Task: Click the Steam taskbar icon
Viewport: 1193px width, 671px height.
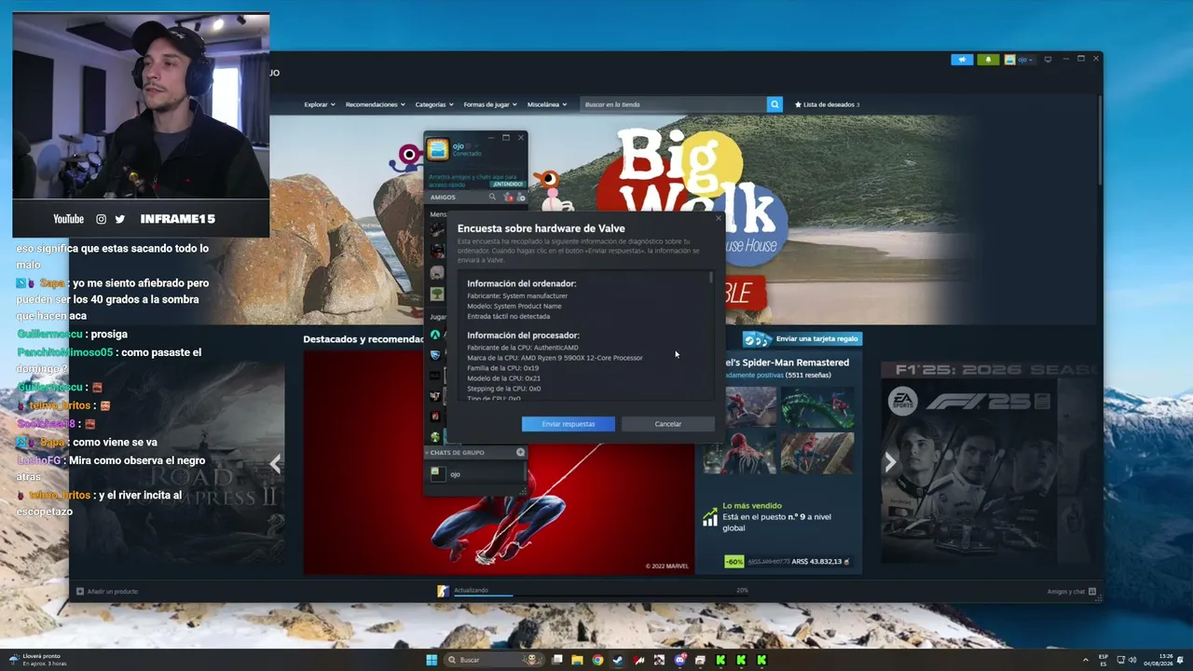Action: (618, 660)
